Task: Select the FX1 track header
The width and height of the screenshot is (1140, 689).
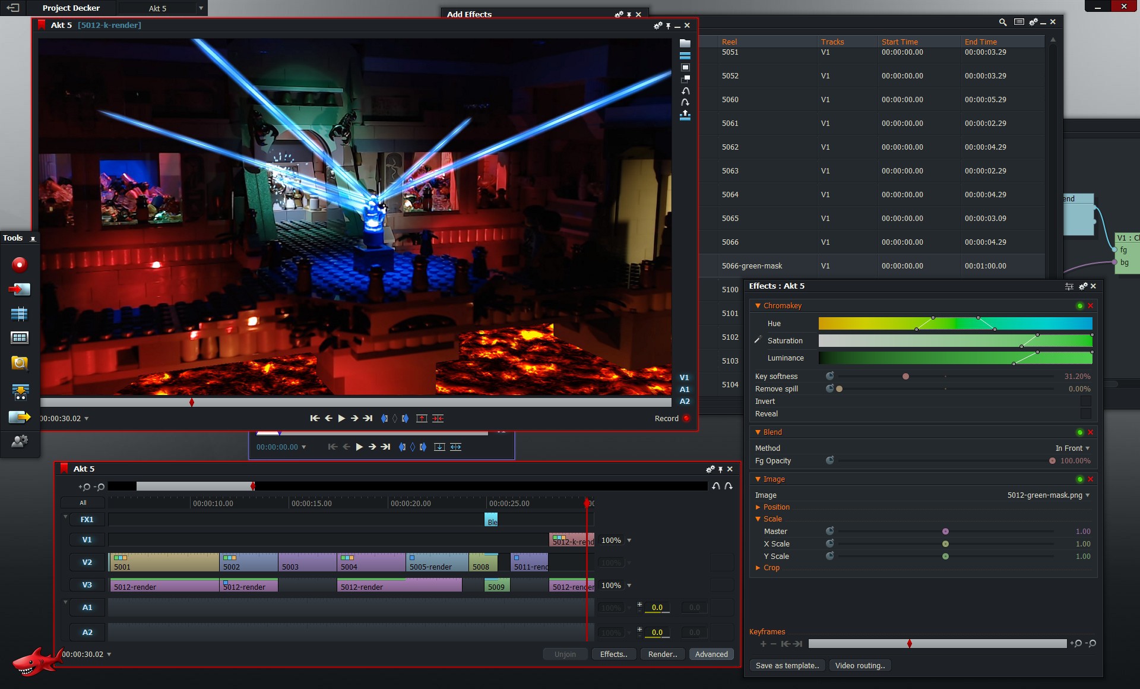Action: pyautogui.click(x=87, y=520)
